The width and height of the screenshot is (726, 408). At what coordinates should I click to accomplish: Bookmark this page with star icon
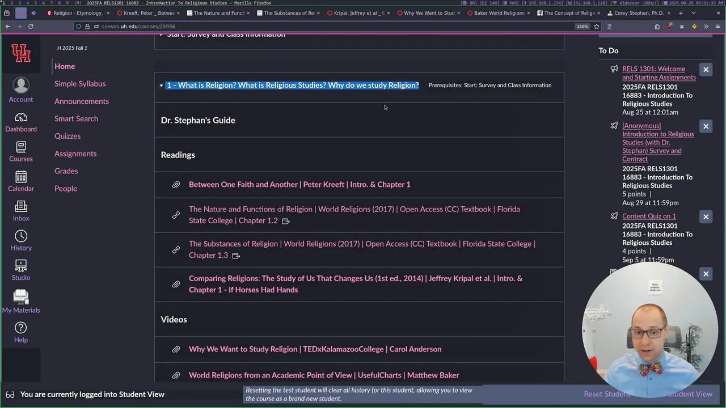pos(596,26)
